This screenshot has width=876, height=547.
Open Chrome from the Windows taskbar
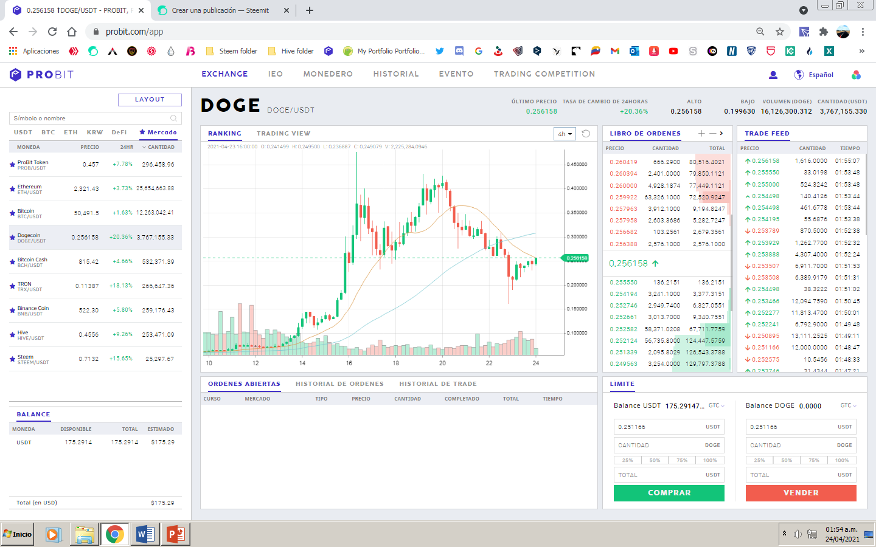pos(114,535)
